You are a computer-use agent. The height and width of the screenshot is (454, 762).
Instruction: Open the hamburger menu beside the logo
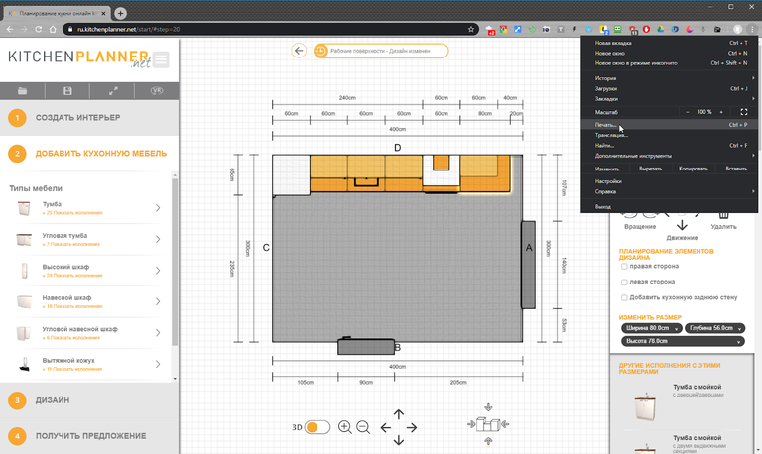[x=161, y=60]
